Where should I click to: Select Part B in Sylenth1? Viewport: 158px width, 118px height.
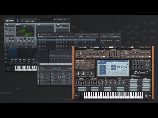(x=115, y=47)
